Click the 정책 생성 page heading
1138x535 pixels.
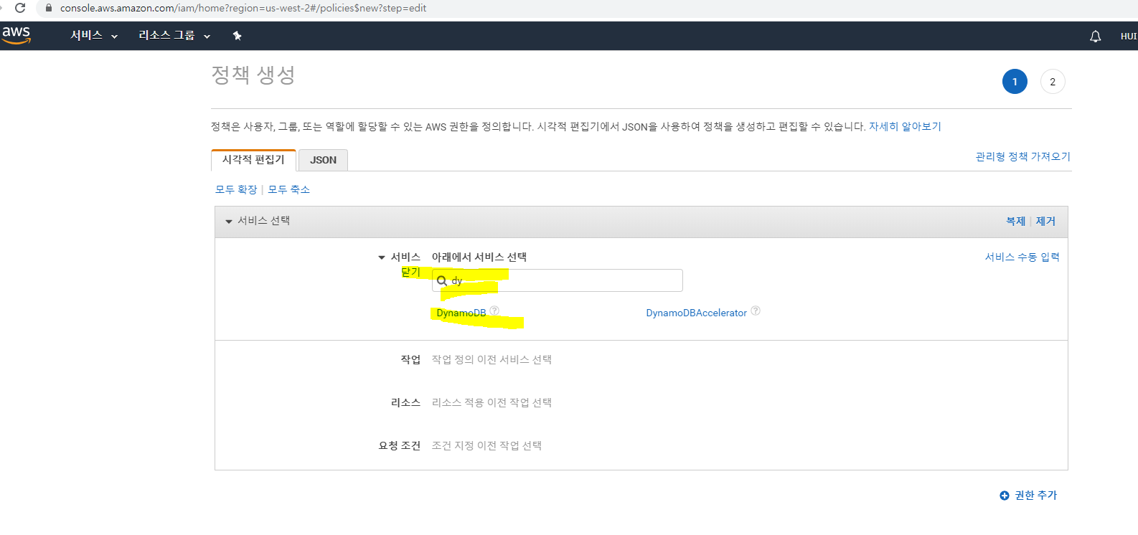253,75
